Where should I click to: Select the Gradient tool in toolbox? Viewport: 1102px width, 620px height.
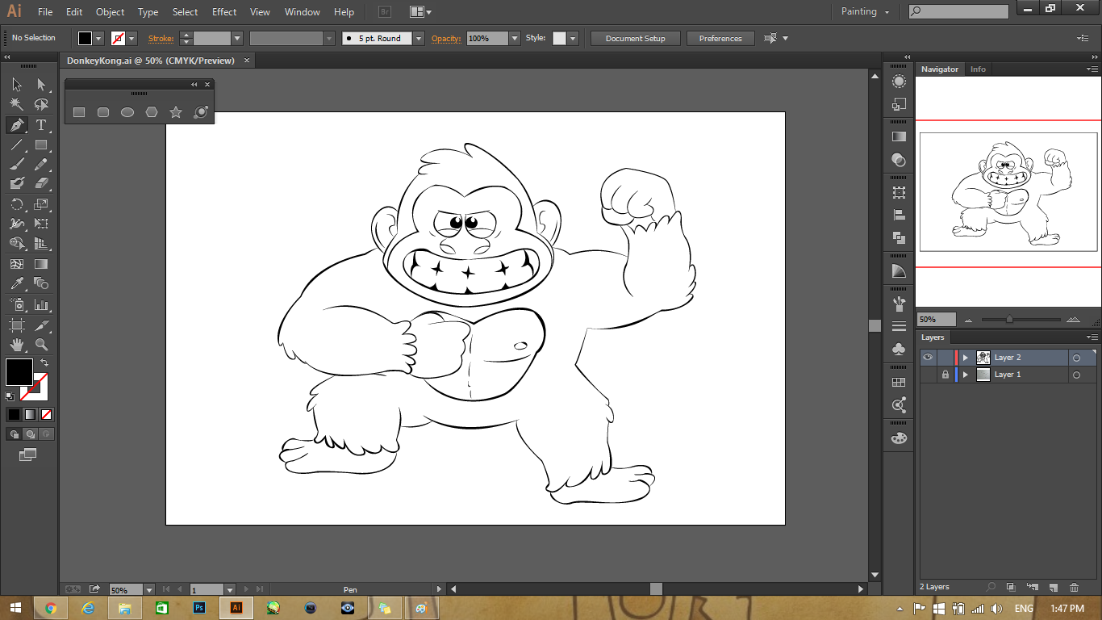click(41, 264)
